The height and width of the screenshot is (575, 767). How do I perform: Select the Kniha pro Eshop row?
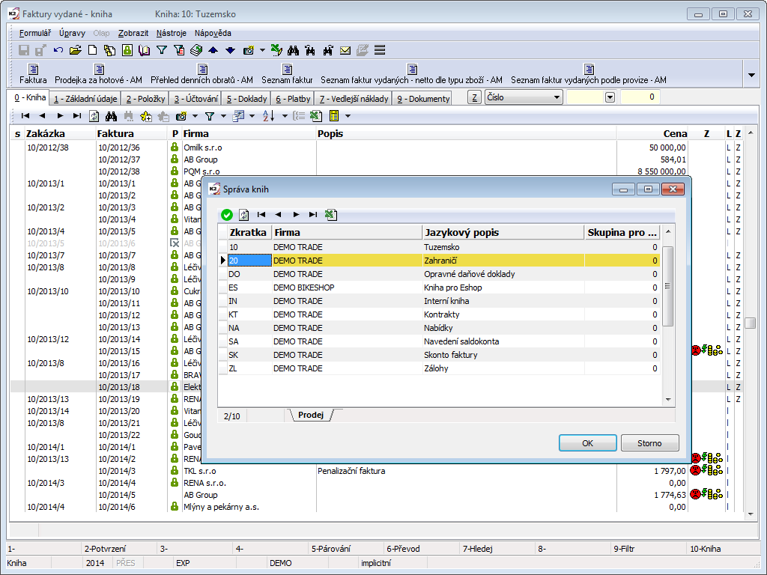coord(452,287)
